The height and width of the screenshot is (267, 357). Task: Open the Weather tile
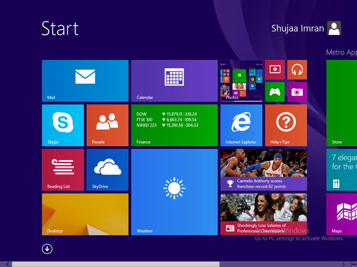[x=174, y=192]
